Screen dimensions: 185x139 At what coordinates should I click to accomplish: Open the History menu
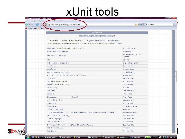point(41,21)
